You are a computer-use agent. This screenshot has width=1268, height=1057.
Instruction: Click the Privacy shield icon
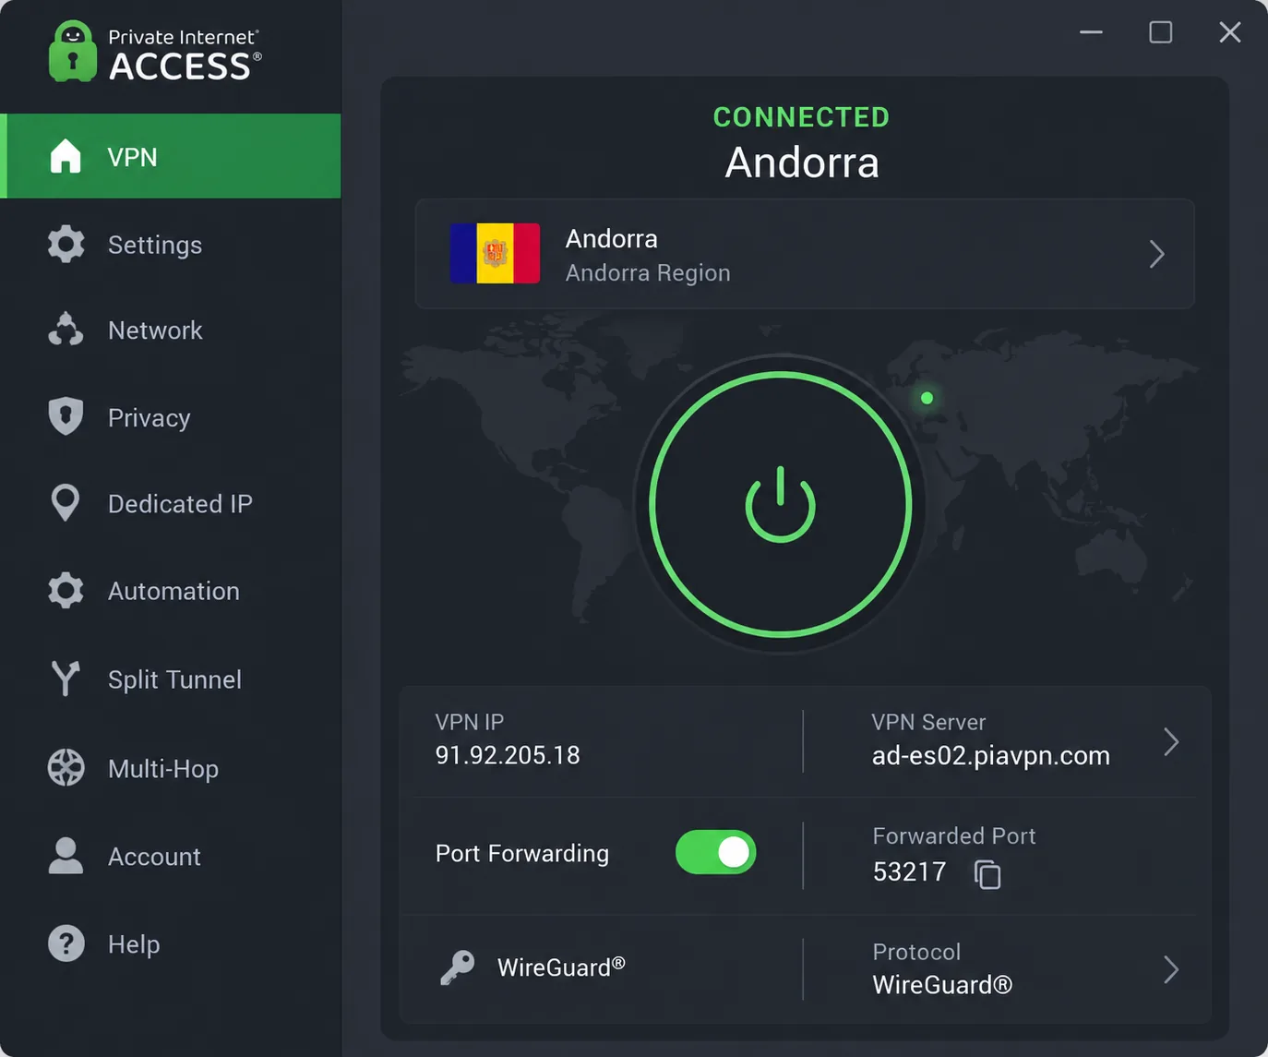click(66, 416)
